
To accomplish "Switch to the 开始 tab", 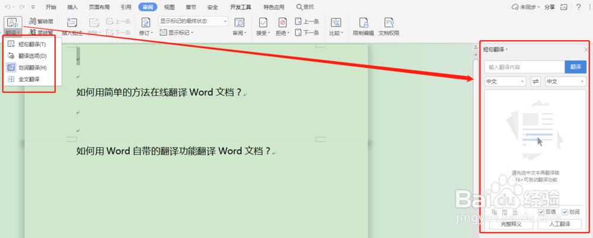I will (51, 7).
